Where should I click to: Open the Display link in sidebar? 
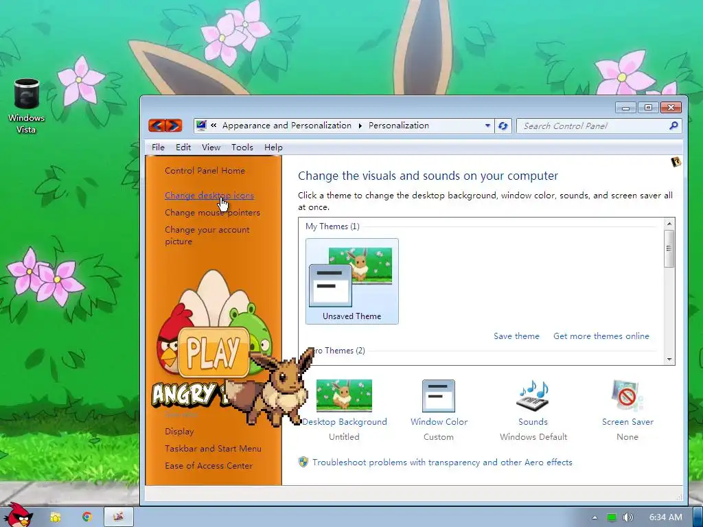pos(179,432)
